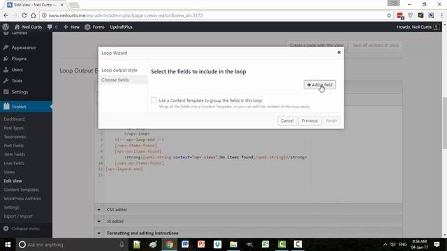The height and width of the screenshot is (251, 447).
Task: Open User Fields submenu item
Action: tap(14, 163)
